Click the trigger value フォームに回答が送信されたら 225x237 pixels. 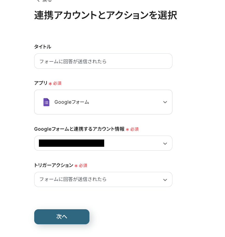click(73, 179)
